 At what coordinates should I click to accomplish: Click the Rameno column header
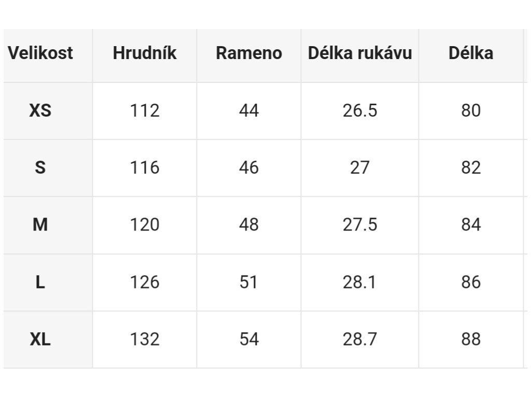[x=249, y=53]
